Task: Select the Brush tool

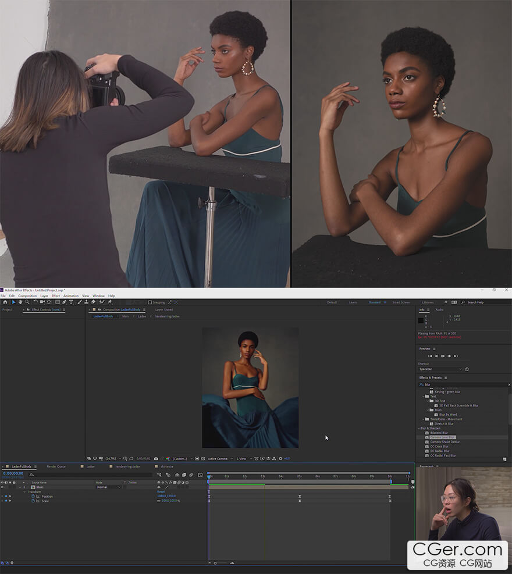Action: coord(80,302)
